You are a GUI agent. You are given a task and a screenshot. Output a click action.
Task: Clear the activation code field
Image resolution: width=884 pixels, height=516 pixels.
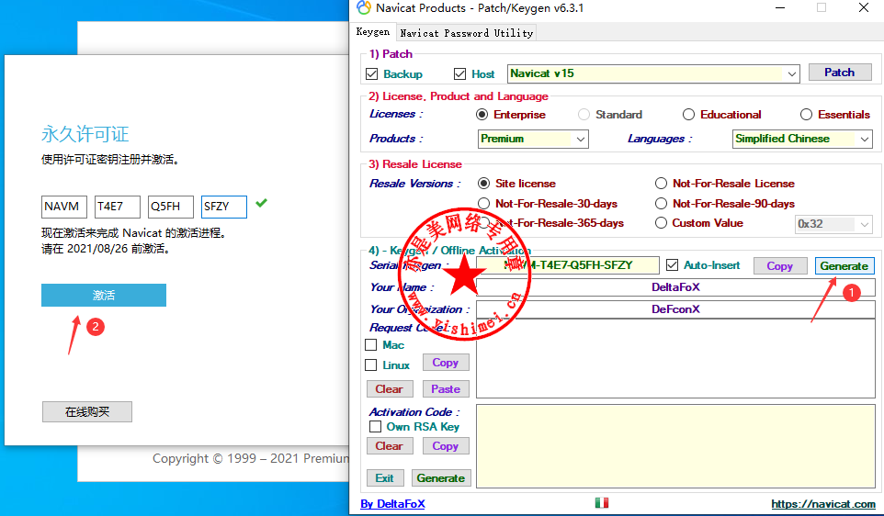[390, 445]
